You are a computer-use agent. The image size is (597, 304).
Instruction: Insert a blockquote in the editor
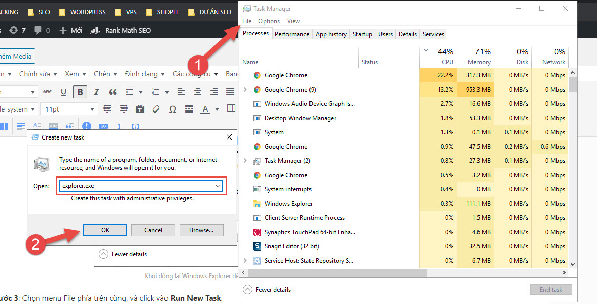click(113, 92)
